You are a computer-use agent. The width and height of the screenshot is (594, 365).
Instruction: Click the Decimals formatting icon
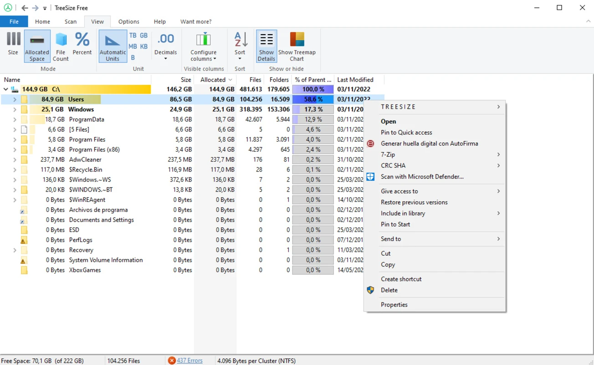pos(165,45)
